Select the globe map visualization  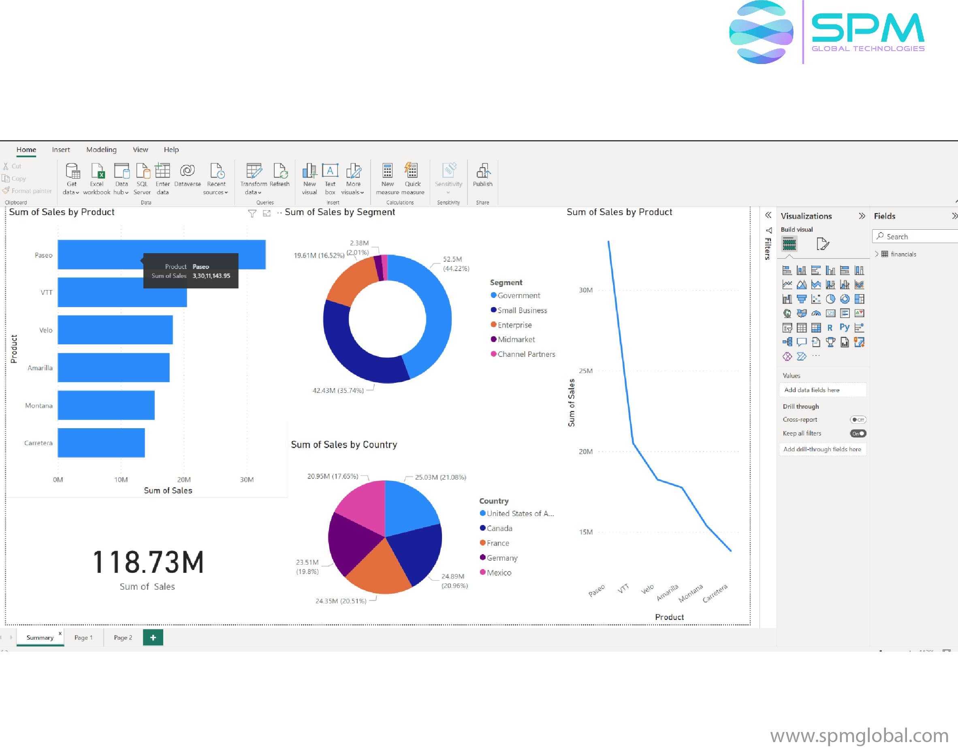[x=787, y=313]
